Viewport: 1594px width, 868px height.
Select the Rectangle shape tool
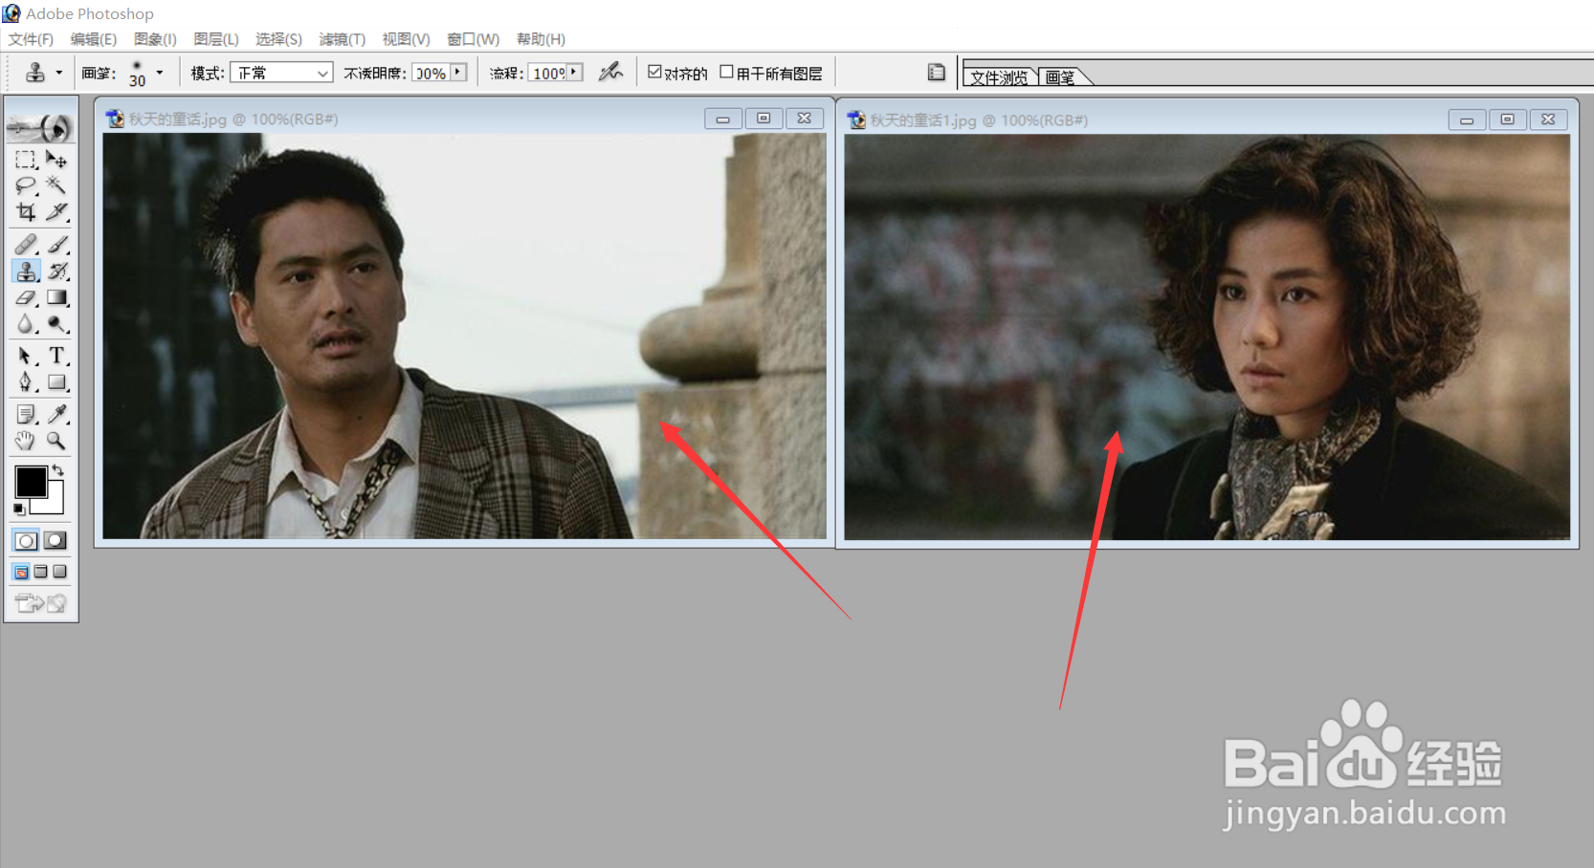pyautogui.click(x=56, y=382)
